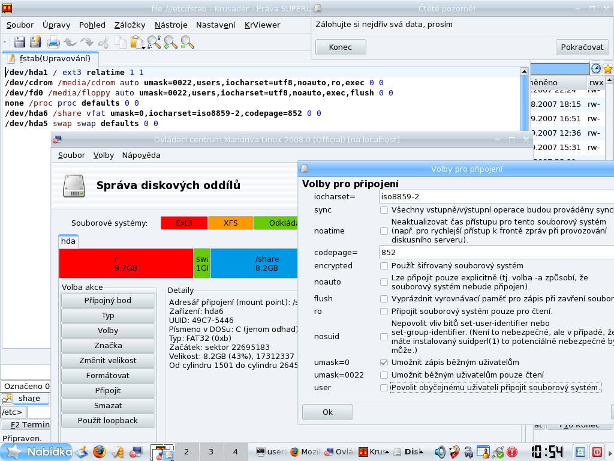The width and height of the screenshot is (614, 461).
Task: Click the Copy pages icon
Action: (120, 42)
